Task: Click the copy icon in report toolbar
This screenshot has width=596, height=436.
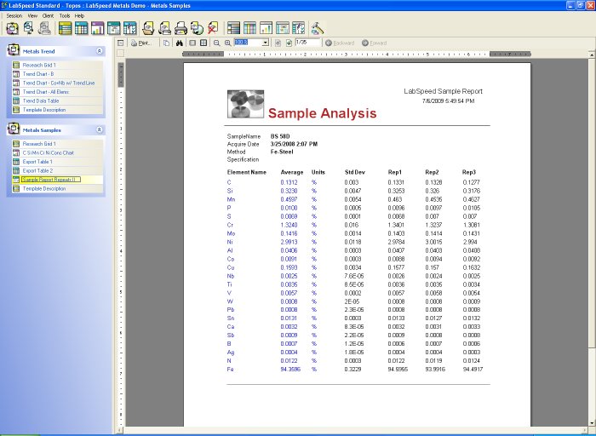Action: click(x=166, y=43)
